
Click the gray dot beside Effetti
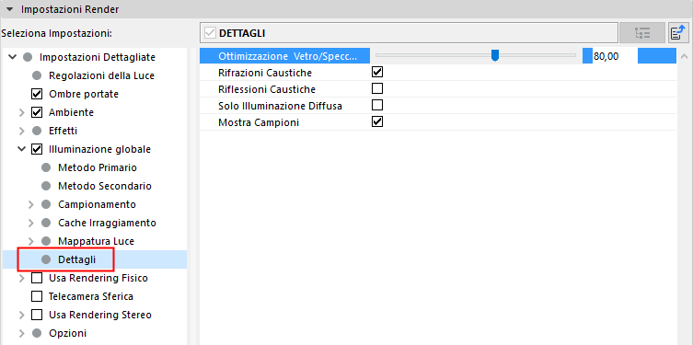click(x=37, y=131)
